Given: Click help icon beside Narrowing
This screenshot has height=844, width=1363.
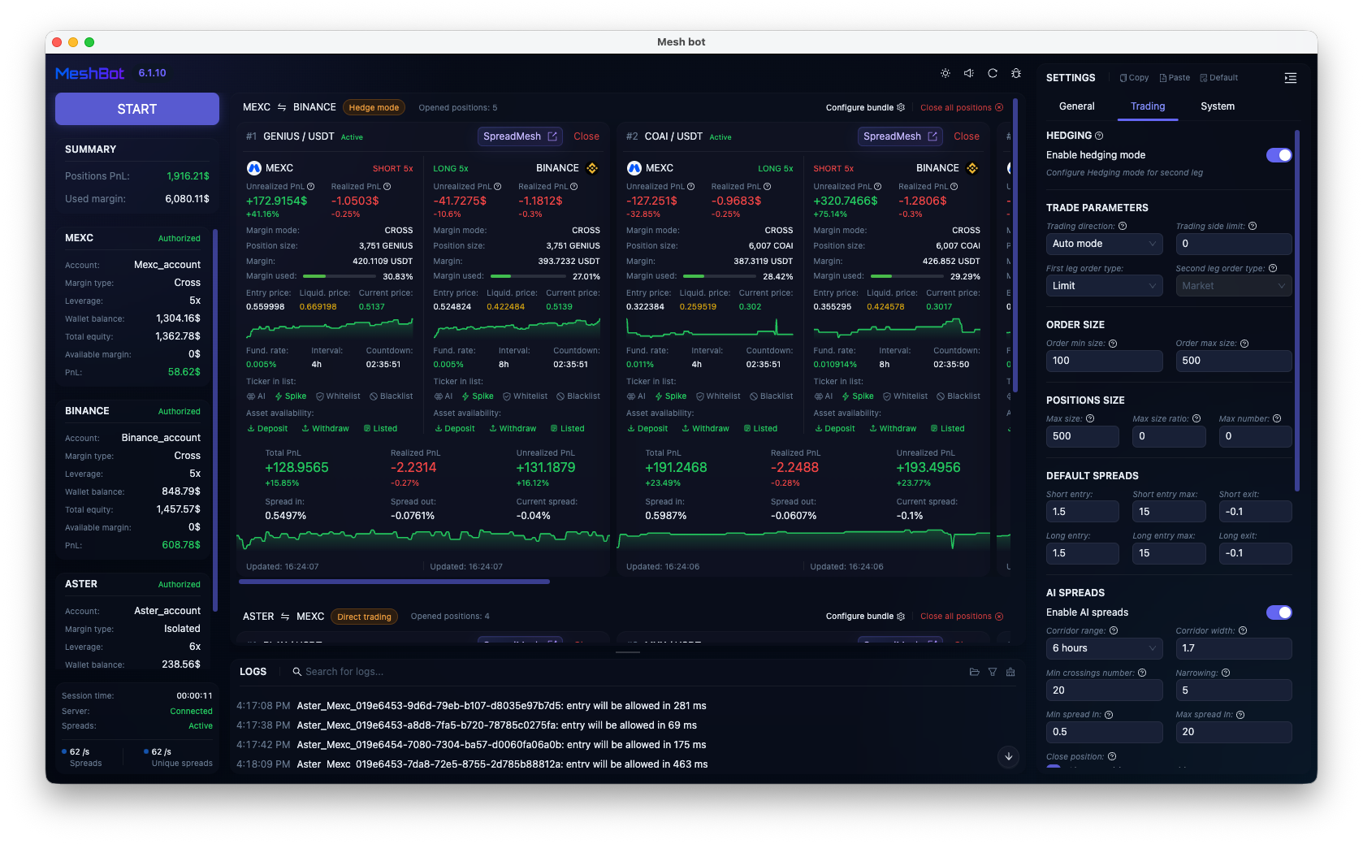Looking at the screenshot, I should pyautogui.click(x=1226, y=673).
